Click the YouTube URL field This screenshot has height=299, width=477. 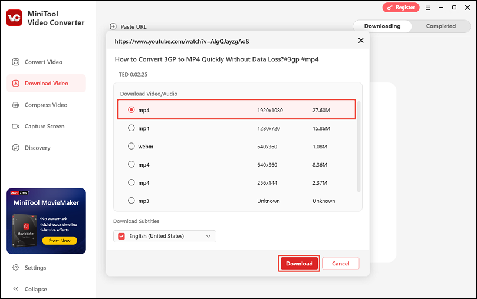[182, 41]
